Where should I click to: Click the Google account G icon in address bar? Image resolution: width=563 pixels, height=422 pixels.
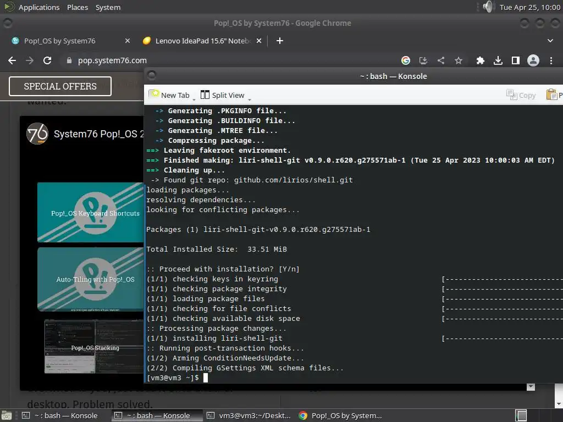click(x=406, y=60)
